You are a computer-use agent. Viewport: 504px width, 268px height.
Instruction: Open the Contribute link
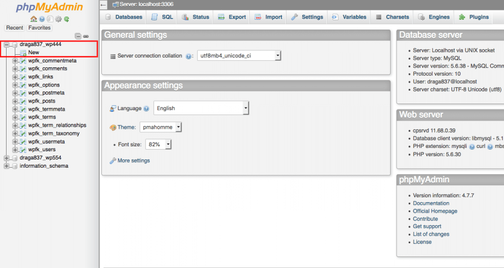(x=425, y=219)
